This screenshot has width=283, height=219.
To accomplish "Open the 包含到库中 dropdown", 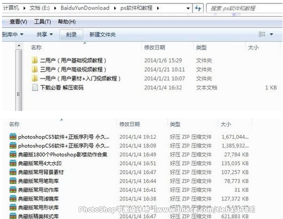I will click(13, 34).
